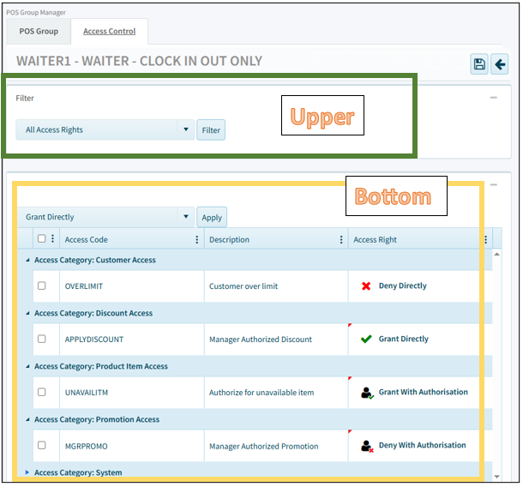Open the All Access Rights dropdown
The width and height of the screenshot is (523, 487).
pyautogui.click(x=105, y=130)
